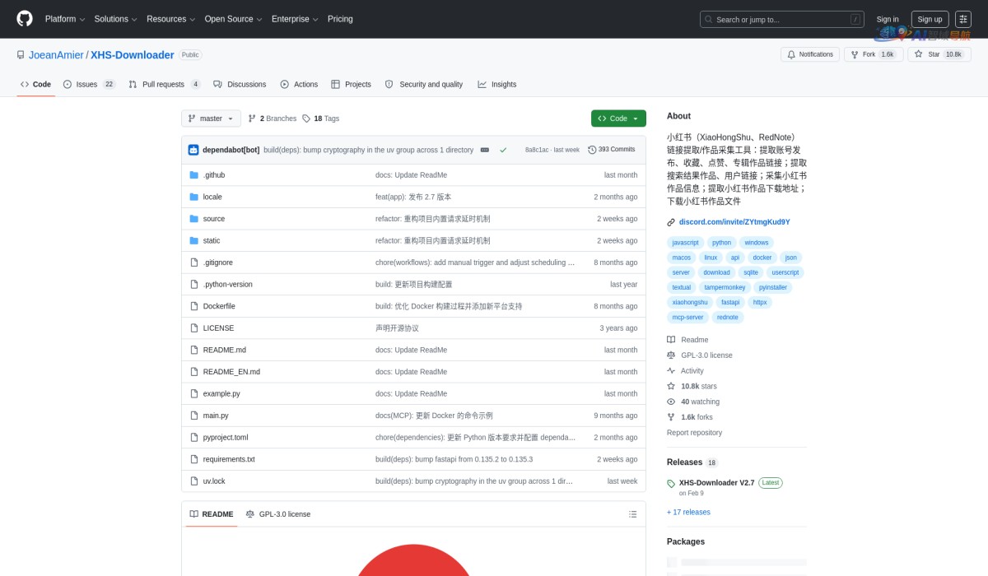
Task: Open the python topic tag
Action: point(720,242)
